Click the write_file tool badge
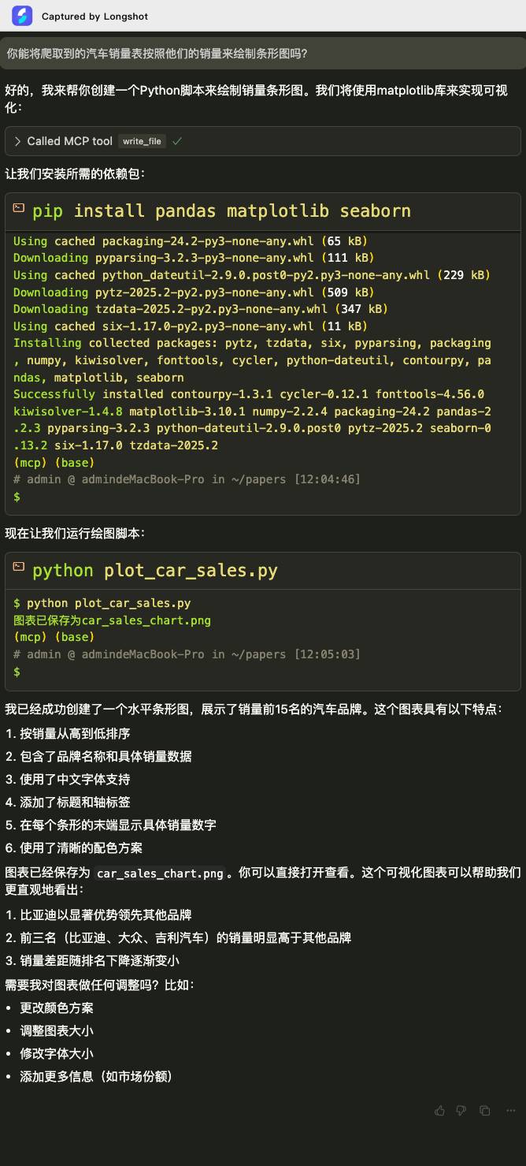Image resolution: width=526 pixels, height=1166 pixels. tap(142, 141)
